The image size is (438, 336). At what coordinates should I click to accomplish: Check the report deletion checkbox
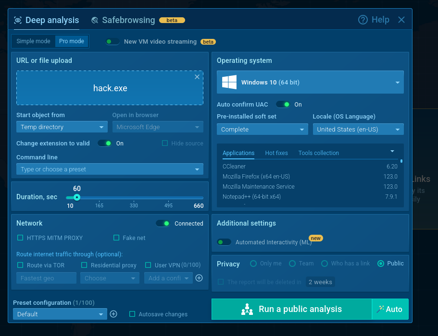pos(221,282)
